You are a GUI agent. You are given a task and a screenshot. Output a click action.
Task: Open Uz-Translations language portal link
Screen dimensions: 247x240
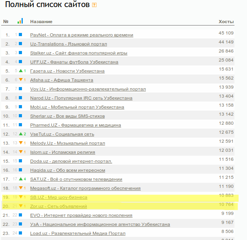click(x=69, y=44)
